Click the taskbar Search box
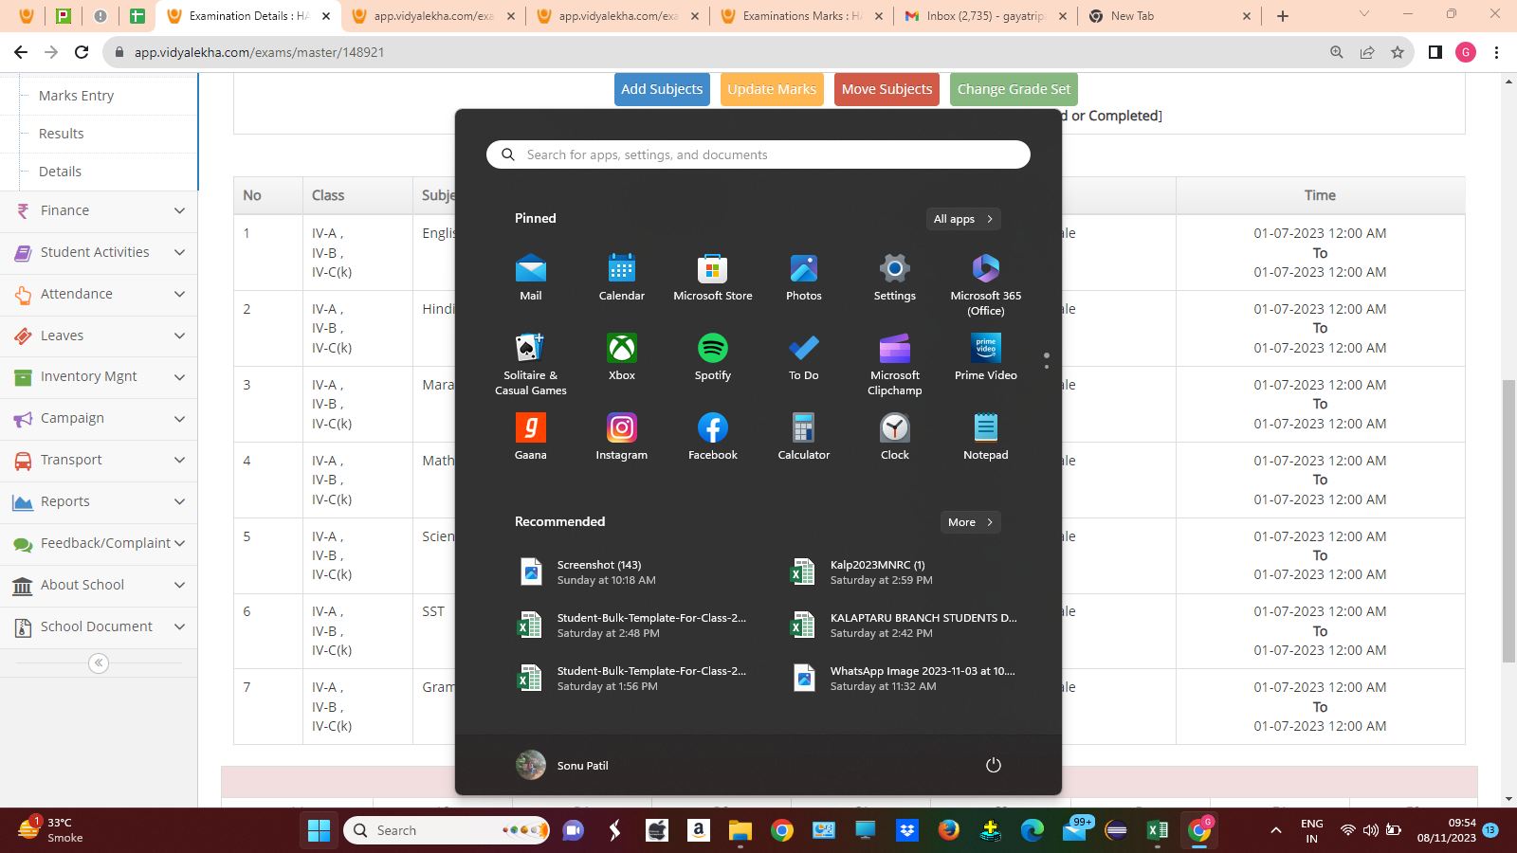1517x853 pixels. [x=447, y=830]
